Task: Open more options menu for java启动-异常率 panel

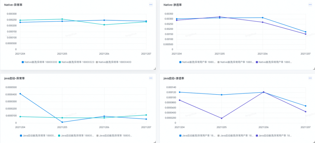Action: coord(151,78)
